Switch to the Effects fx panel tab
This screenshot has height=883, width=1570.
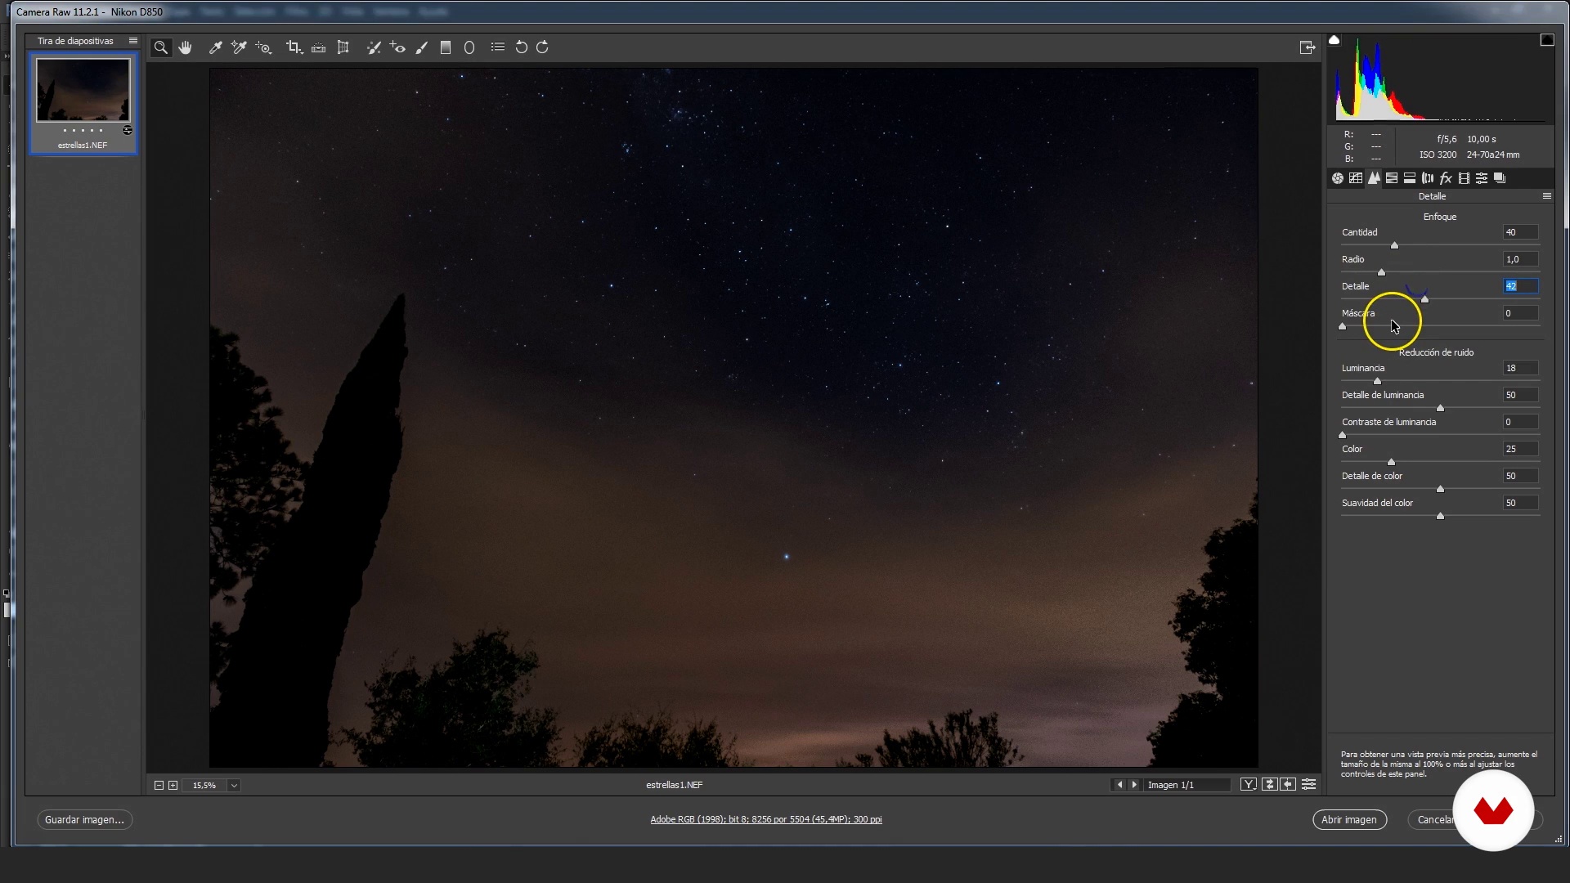click(x=1446, y=178)
